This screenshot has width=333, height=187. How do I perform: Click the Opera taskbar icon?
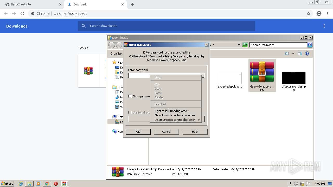[56, 184]
